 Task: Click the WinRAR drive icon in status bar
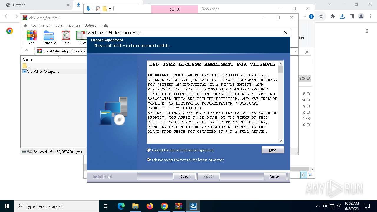pos(24,152)
